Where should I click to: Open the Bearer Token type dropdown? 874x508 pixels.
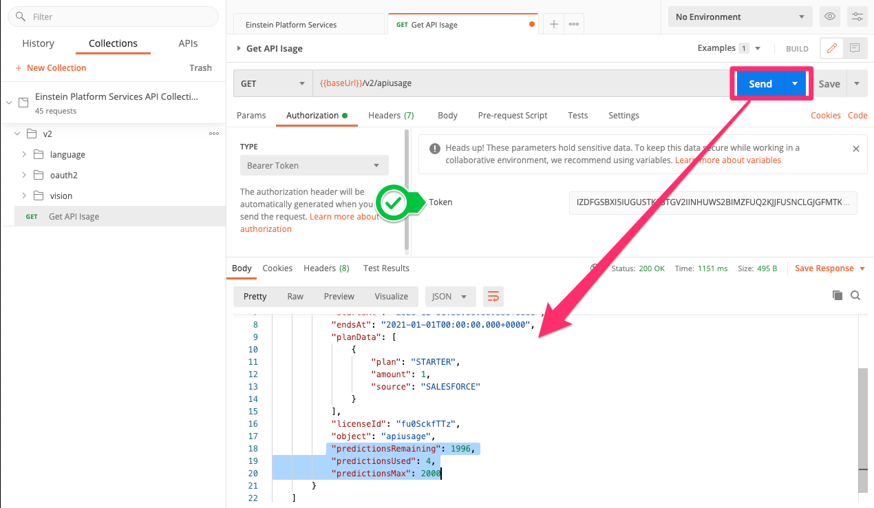pos(315,165)
